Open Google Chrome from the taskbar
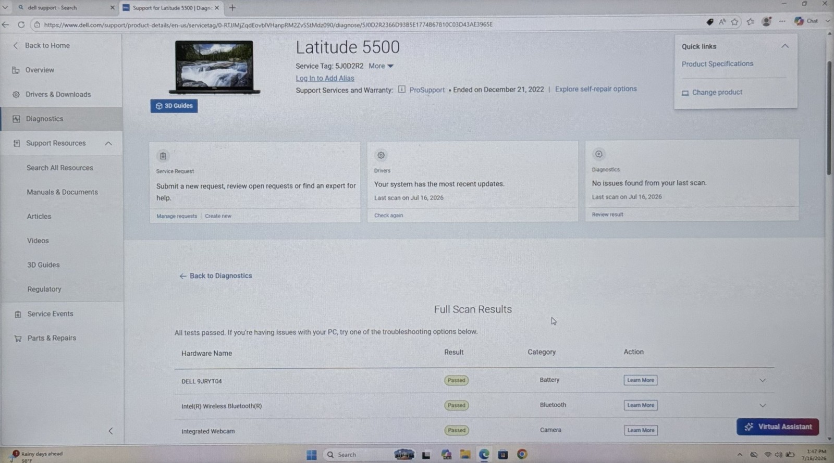Viewport: 834px width, 463px height. click(x=522, y=455)
